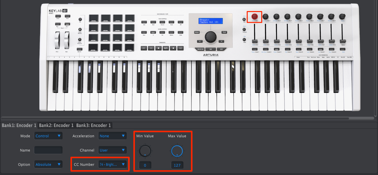Select the Pad round button
Screen dimensions: 378x175
click(80, 19)
